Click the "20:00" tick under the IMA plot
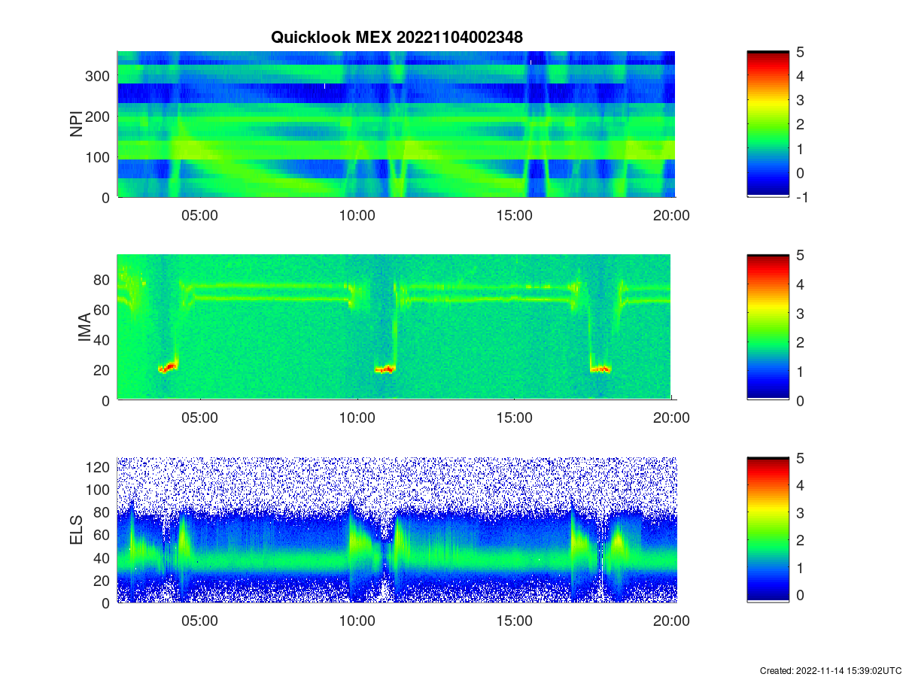 pos(671,418)
